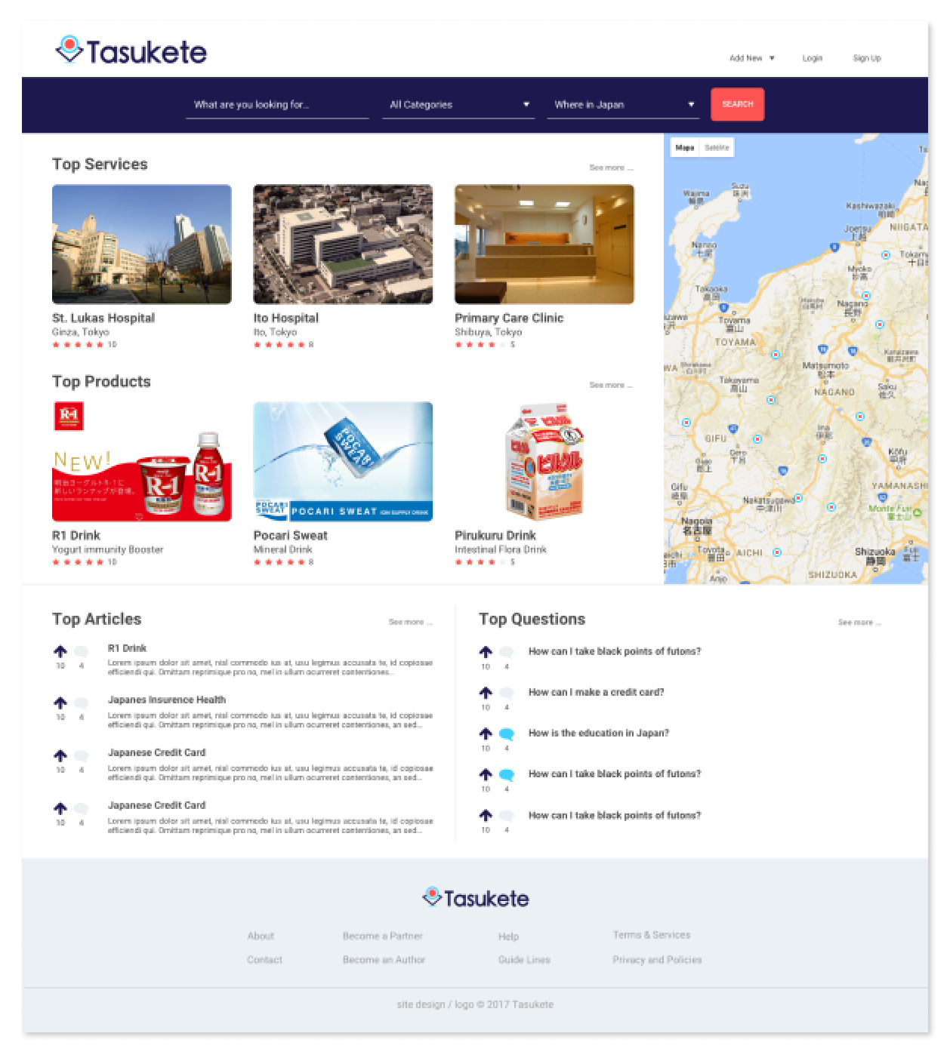This screenshot has width=950, height=1061.
Task: Focus the 'What are you looking for' field
Action: coord(277,105)
